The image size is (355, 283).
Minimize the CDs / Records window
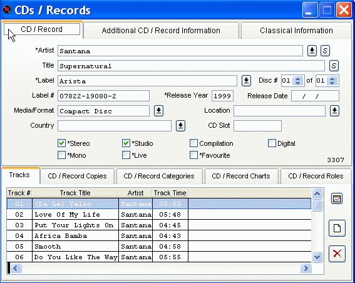[310, 10]
